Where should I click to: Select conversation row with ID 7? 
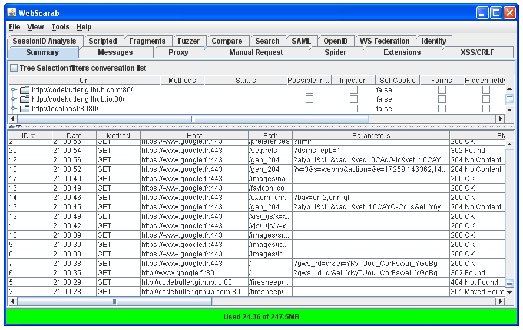177,264
